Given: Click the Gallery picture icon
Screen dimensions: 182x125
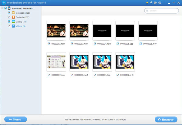Looking at the screenshot, I should (13, 22).
